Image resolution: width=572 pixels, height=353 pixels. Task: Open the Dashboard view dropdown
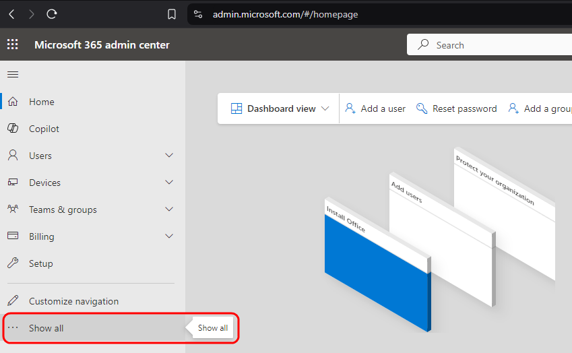[280, 108]
